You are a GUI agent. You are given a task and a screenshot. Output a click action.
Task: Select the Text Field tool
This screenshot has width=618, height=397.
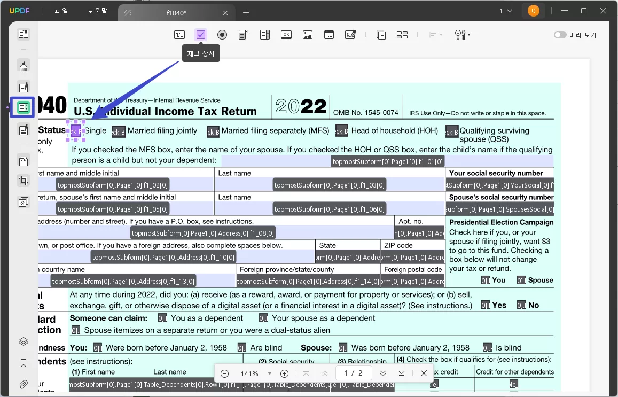[179, 35]
